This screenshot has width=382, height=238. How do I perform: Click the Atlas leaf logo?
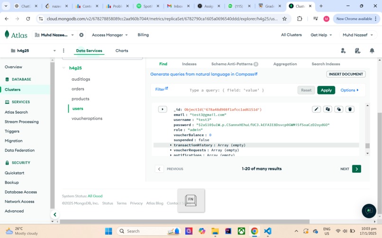(7, 34)
